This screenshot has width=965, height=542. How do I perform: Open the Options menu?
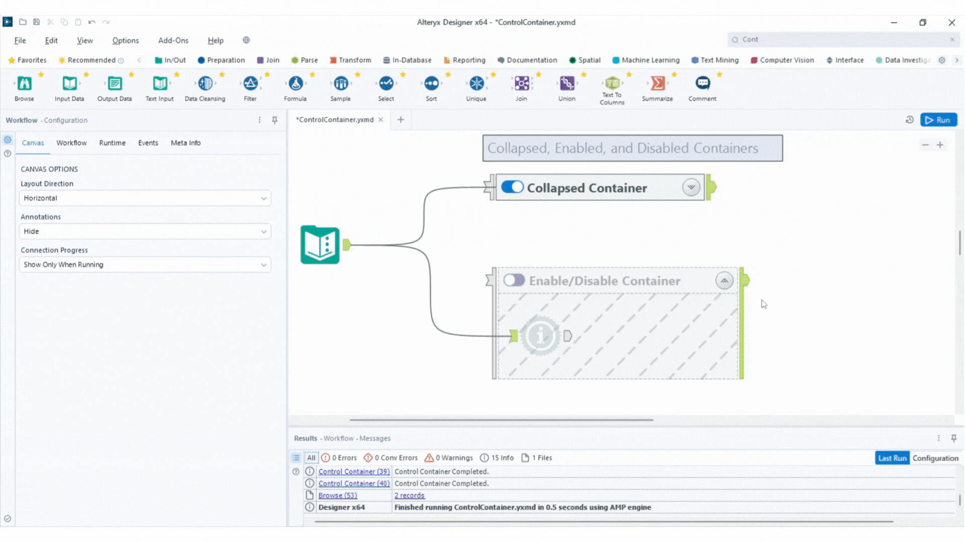tap(125, 40)
